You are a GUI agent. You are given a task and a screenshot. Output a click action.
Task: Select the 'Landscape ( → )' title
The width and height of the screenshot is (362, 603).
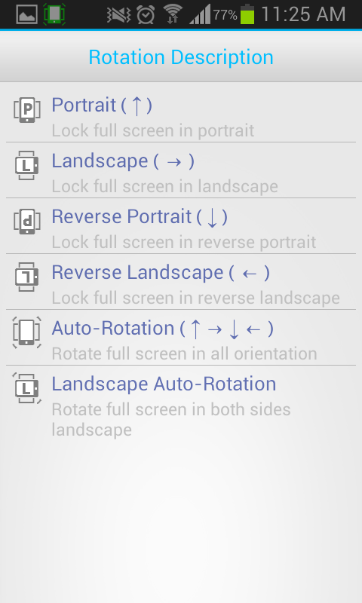(x=123, y=161)
